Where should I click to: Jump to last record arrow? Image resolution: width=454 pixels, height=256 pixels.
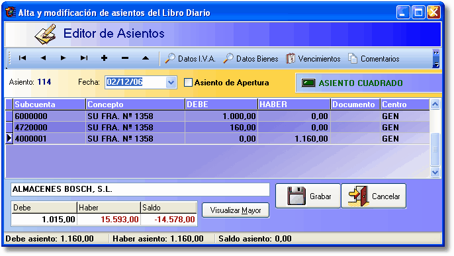tap(84, 58)
